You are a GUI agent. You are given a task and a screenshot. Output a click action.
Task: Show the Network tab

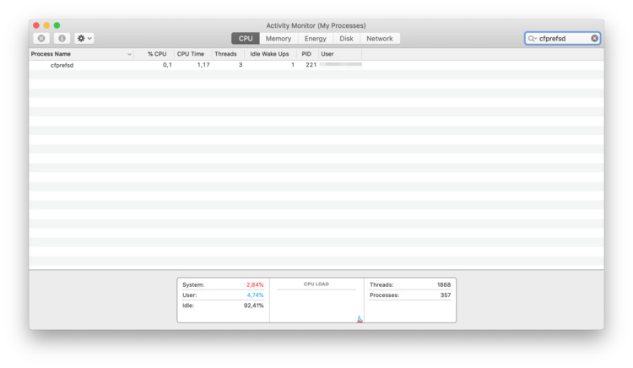(x=379, y=39)
